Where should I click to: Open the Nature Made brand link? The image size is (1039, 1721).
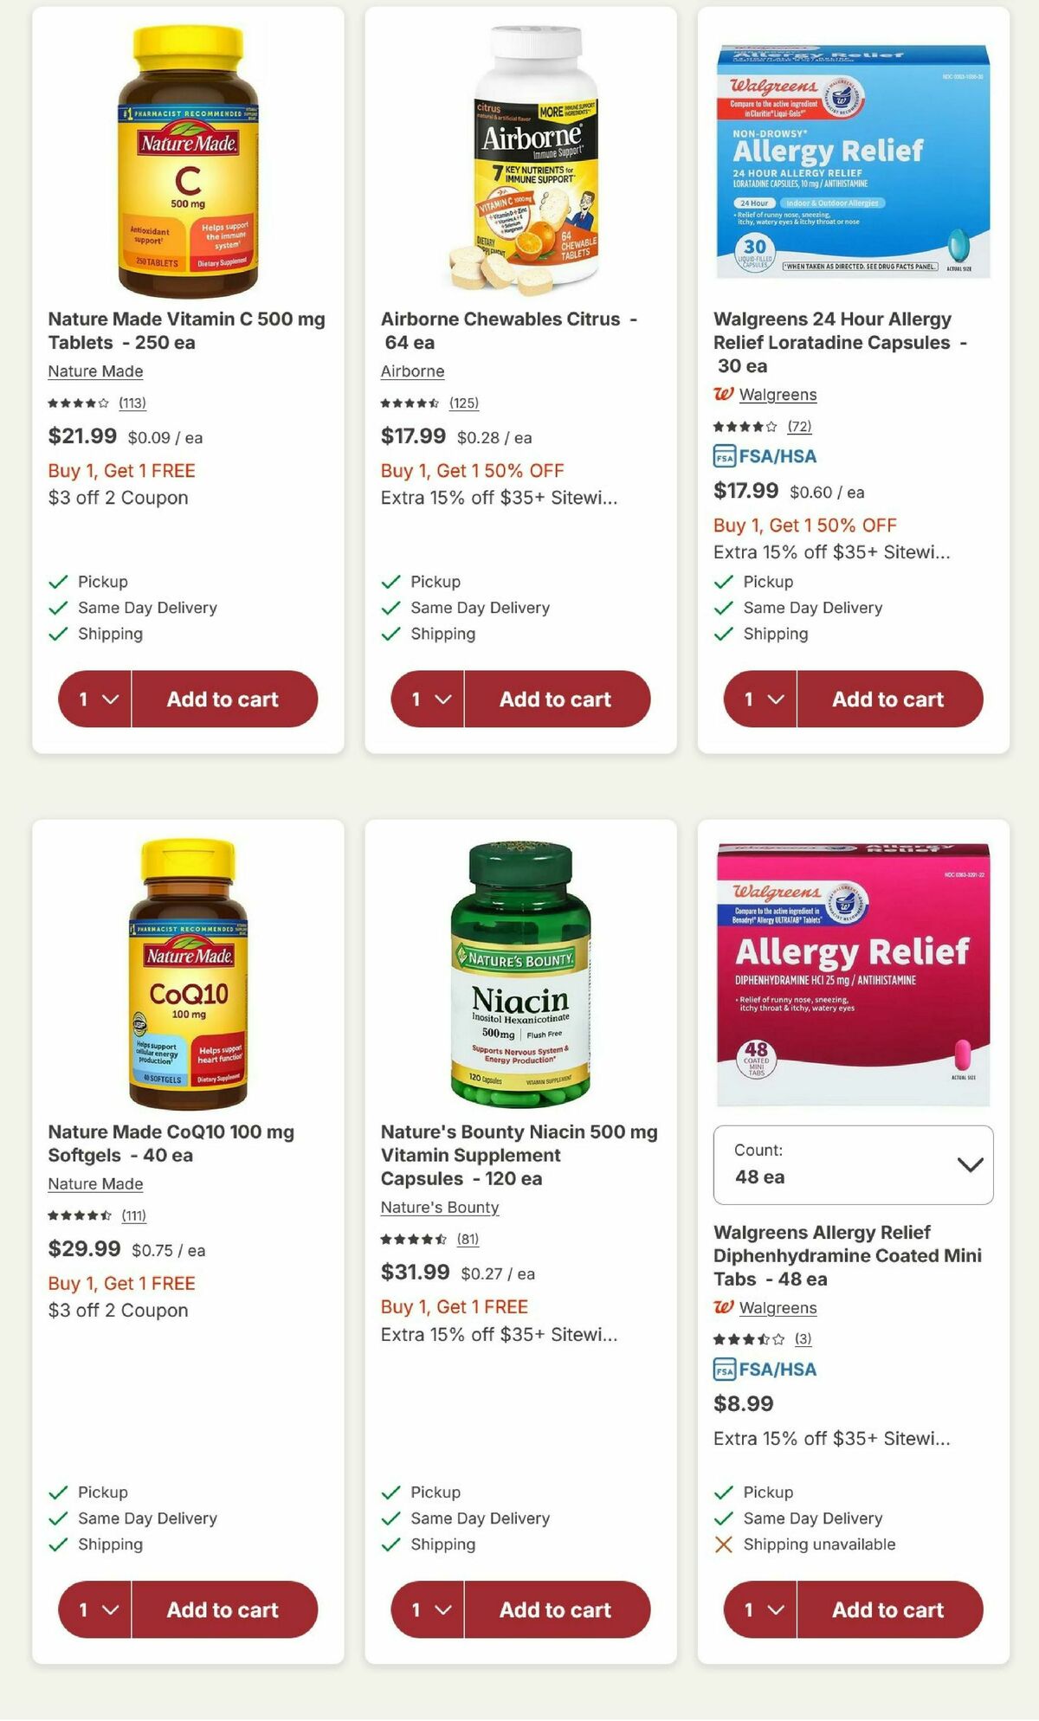[x=94, y=371]
